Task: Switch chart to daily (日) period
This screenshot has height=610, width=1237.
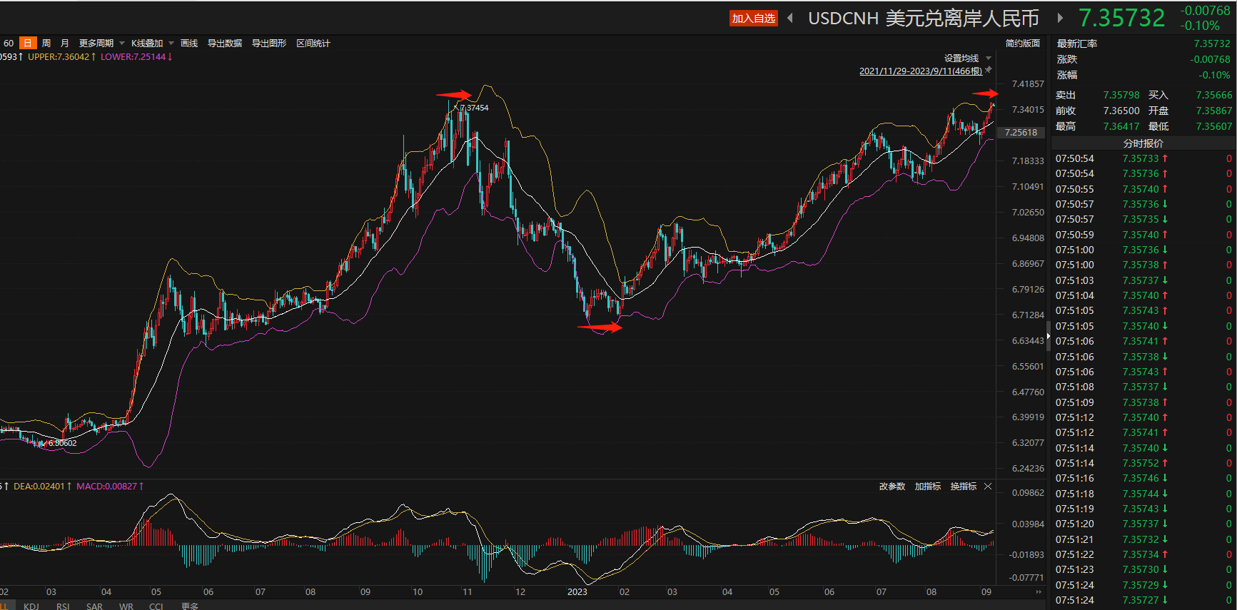Action: tap(28, 44)
